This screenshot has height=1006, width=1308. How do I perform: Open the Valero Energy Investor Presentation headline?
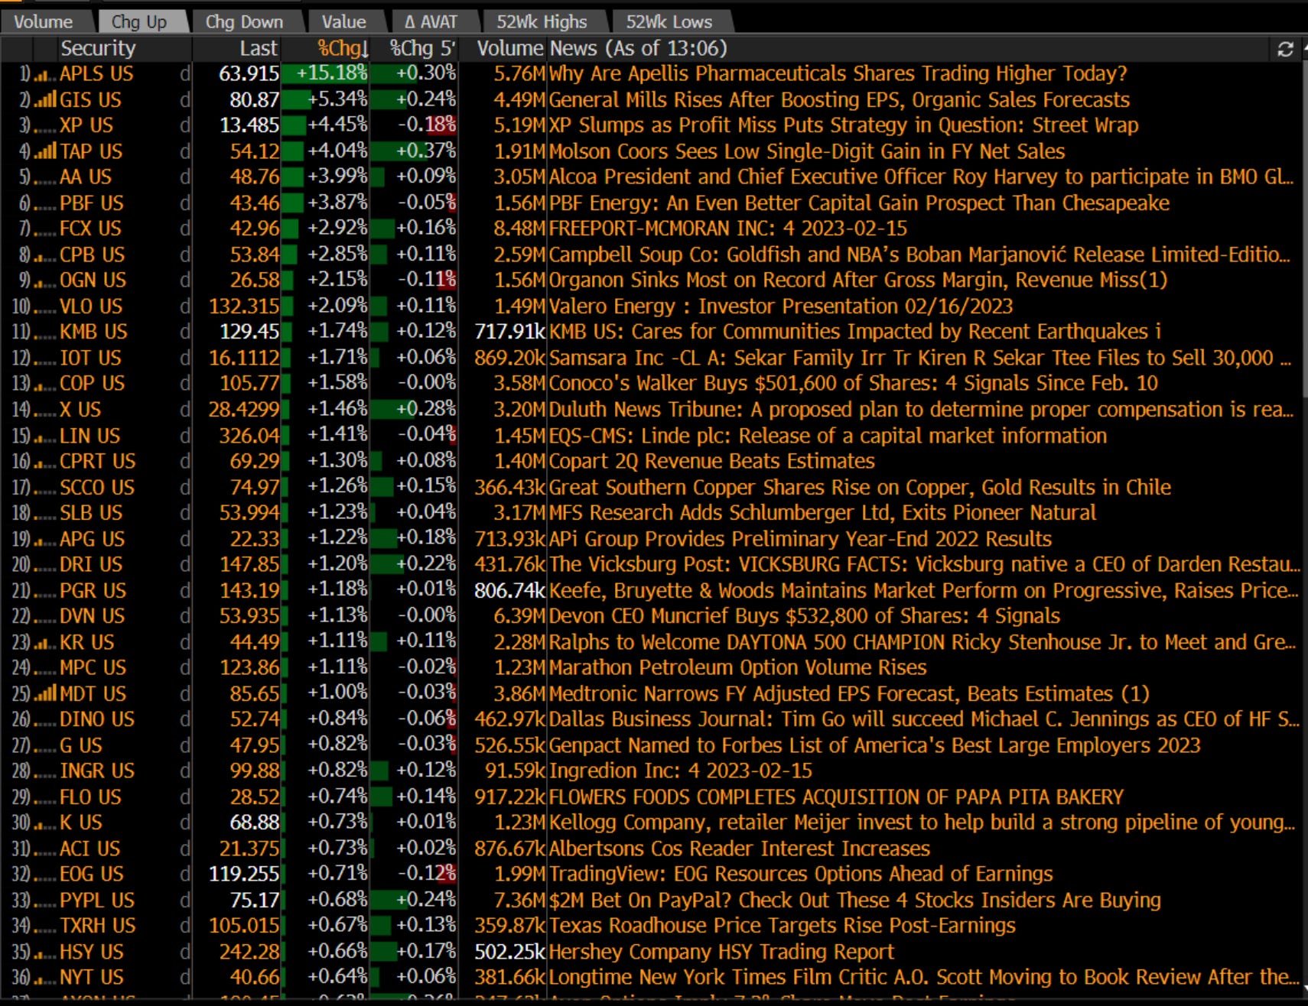click(781, 307)
